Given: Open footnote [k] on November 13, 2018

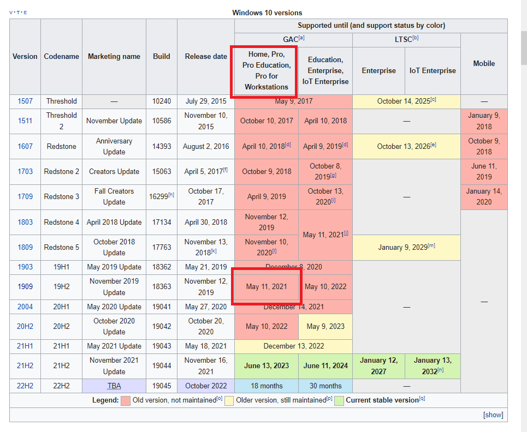Looking at the screenshot, I should pos(214,251).
